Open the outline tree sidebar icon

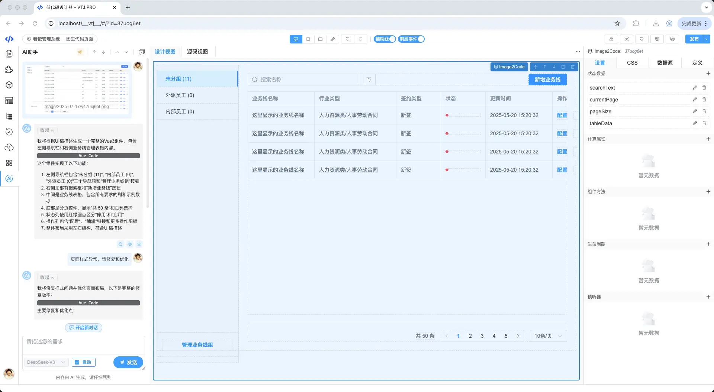pos(9,116)
